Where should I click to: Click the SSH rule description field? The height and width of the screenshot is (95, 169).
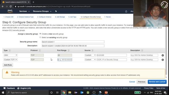pyautogui.click(x=144, y=55)
